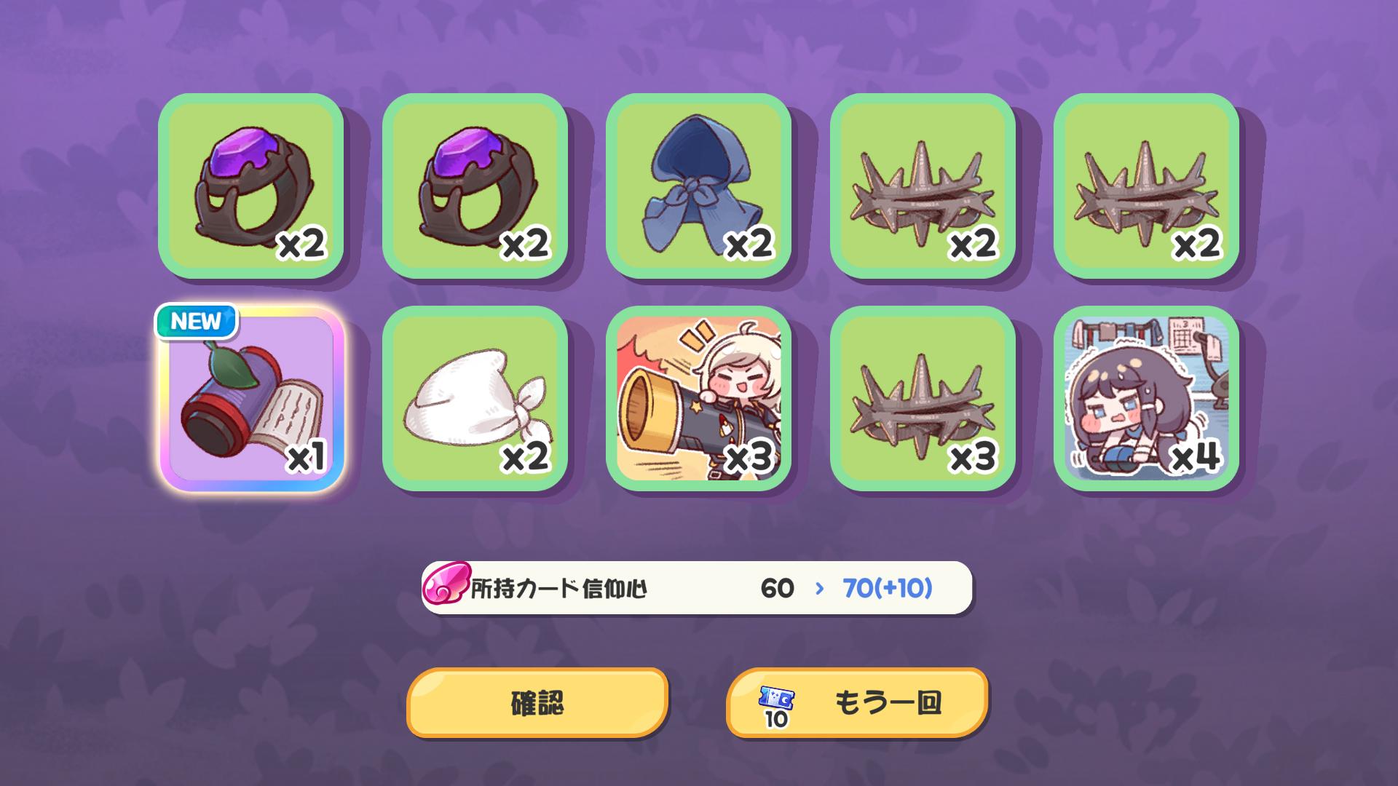The image size is (1398, 786).
Task: Click the 70(+10) faith value
Action: click(888, 588)
